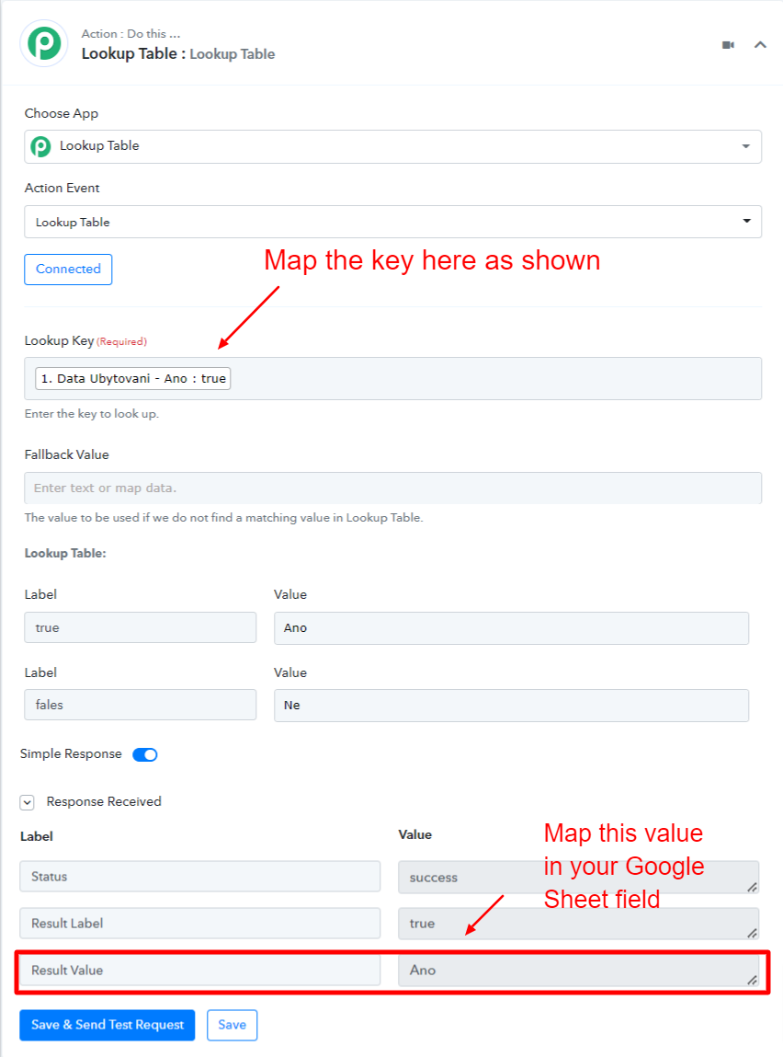Image resolution: width=783 pixels, height=1057 pixels.
Task: Click the Lookup Table app icon in Choose App
Action: tap(41, 146)
